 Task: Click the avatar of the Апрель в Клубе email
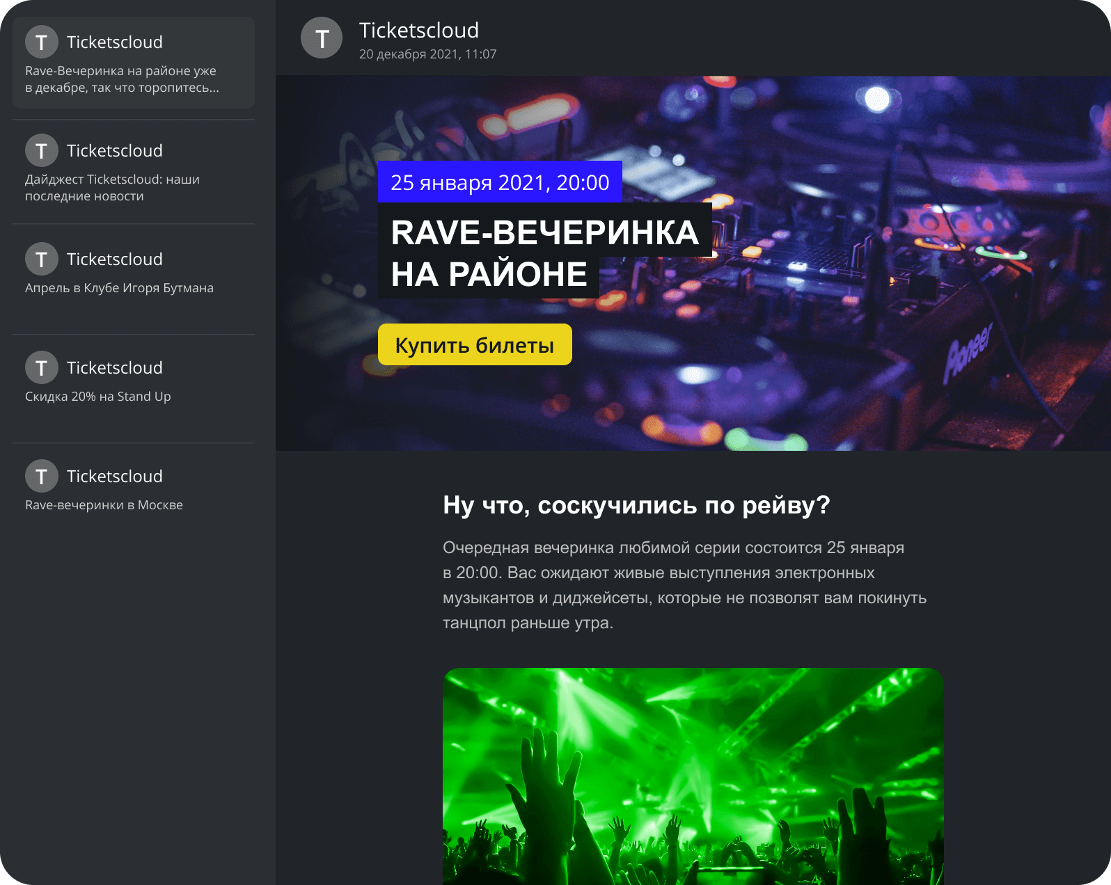click(x=42, y=259)
